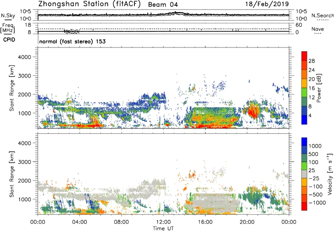The width and height of the screenshot is (334, 231).
Task: Click the '28' value on power colorbar
Action: click(311, 61)
